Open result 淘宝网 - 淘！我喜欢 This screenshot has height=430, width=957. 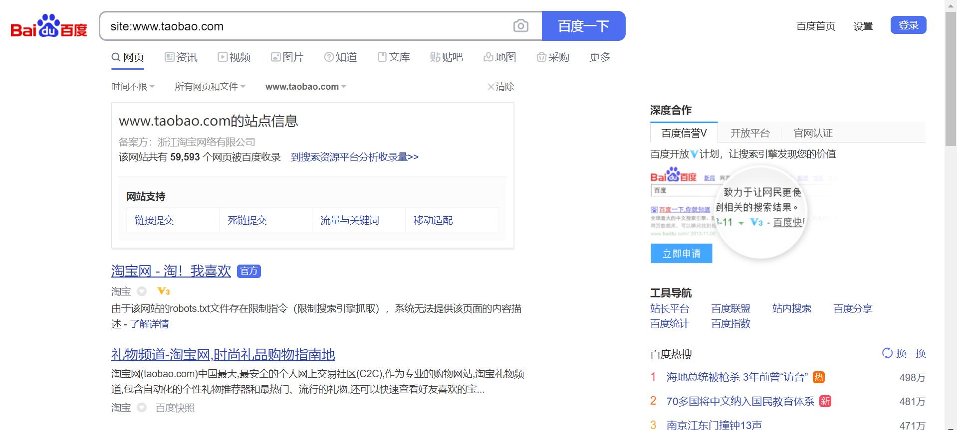tap(171, 271)
